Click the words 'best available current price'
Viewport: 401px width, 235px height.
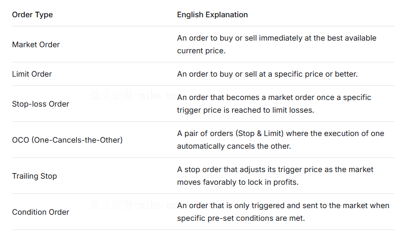pyautogui.click(x=346, y=39)
